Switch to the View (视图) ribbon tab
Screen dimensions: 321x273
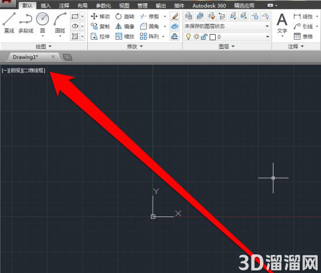pos(124,6)
